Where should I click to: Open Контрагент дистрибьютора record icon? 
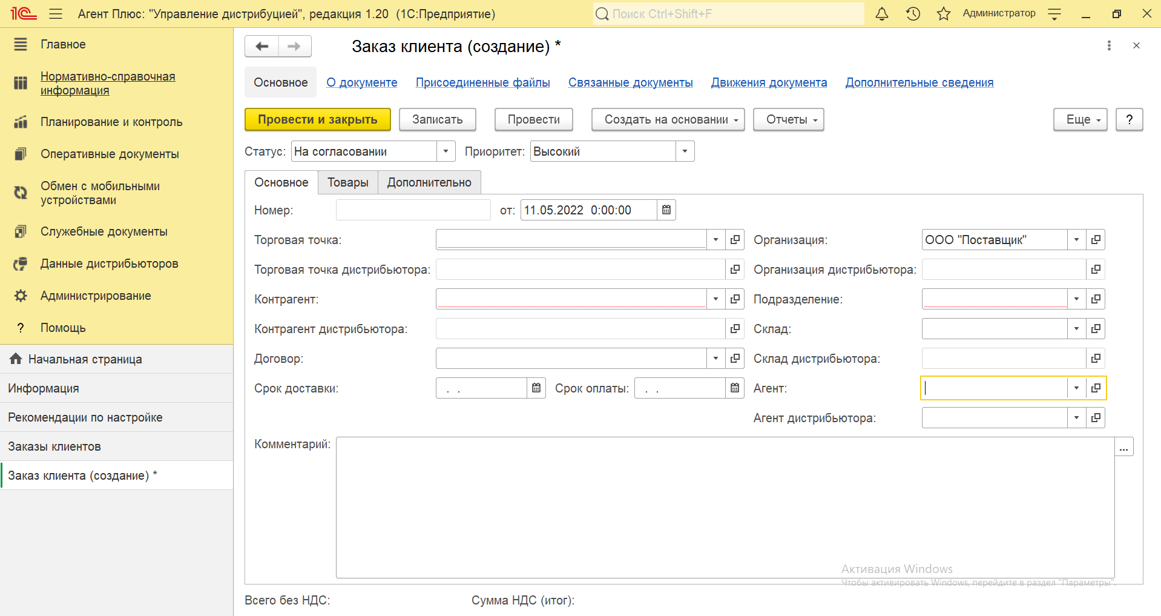[x=735, y=329]
